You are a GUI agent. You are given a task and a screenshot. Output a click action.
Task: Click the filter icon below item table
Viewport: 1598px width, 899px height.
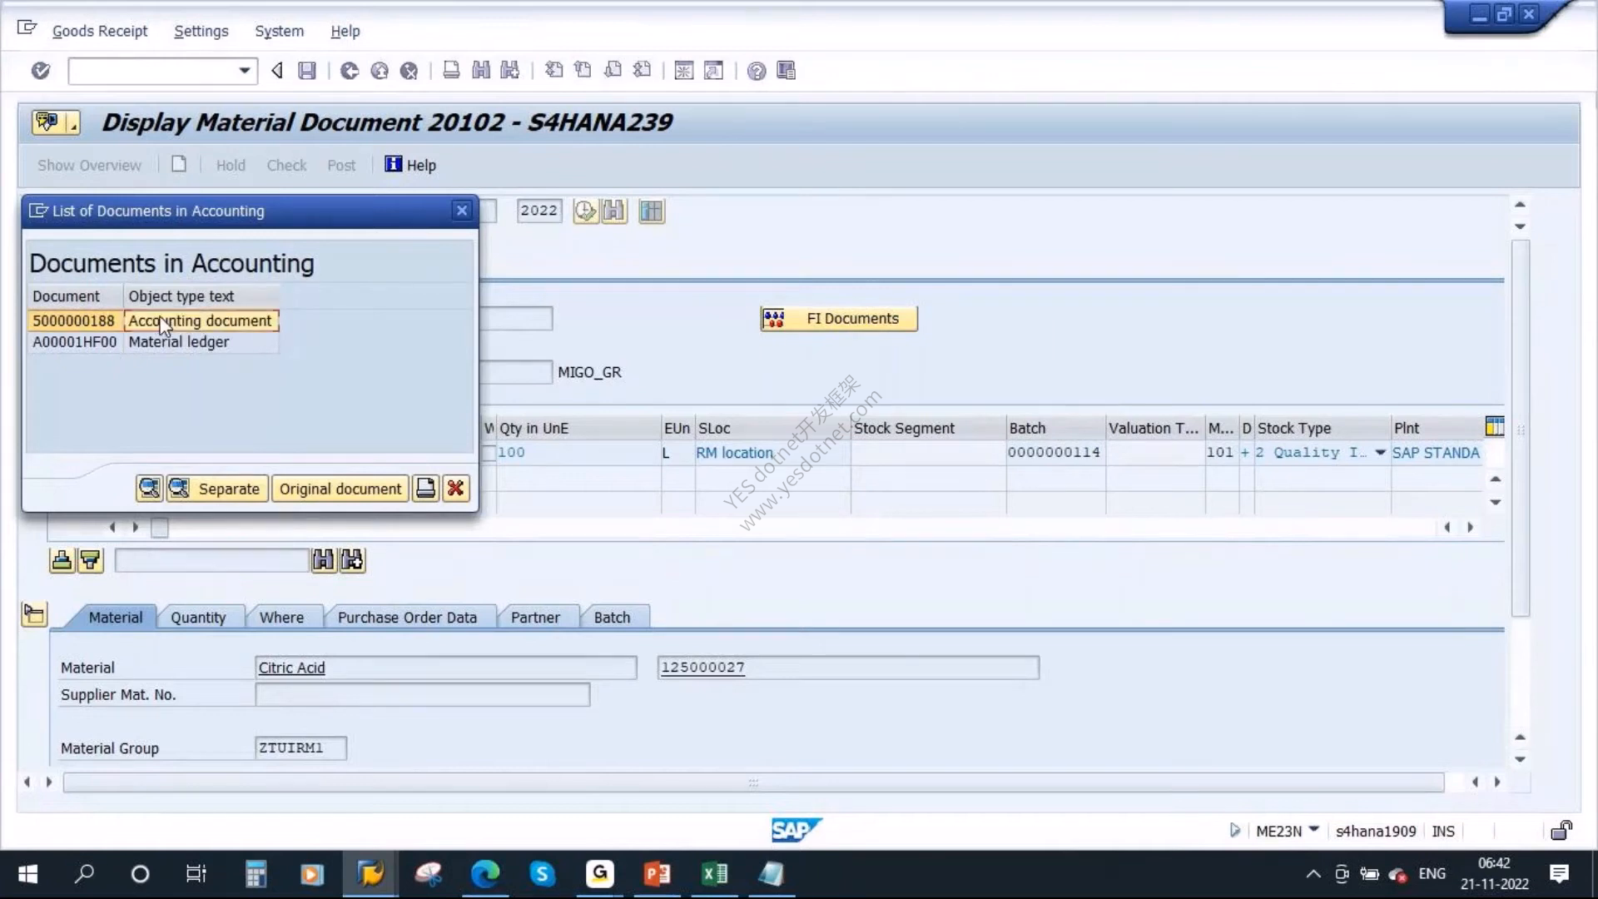(90, 561)
